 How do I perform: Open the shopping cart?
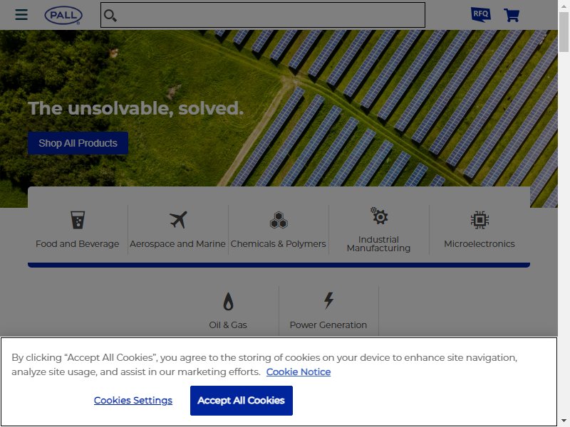(512, 15)
